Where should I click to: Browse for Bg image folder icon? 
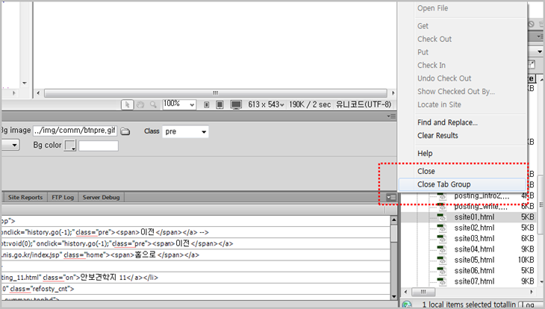pos(125,131)
